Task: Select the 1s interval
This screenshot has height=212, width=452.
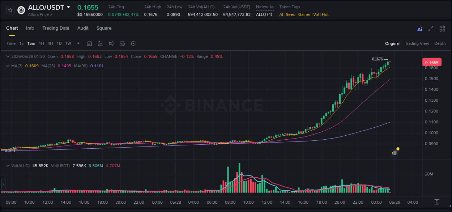Action: (21, 43)
